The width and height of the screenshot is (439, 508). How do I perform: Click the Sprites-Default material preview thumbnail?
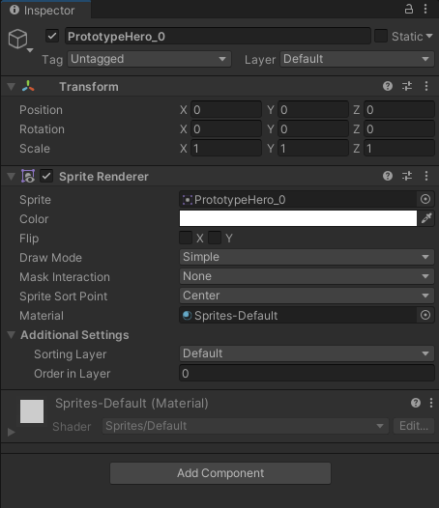tap(32, 411)
